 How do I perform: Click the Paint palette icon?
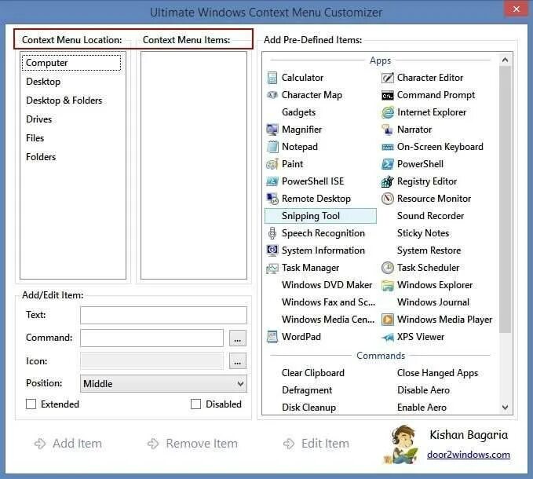[x=272, y=164]
